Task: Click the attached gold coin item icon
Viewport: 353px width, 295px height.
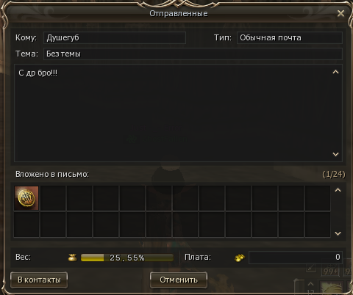Action: [x=26, y=198]
